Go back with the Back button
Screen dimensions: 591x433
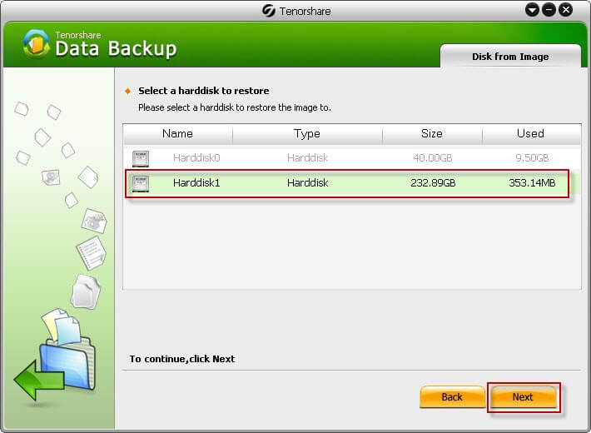[x=452, y=396]
